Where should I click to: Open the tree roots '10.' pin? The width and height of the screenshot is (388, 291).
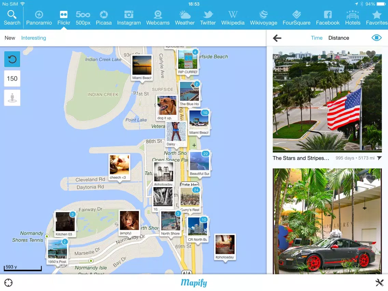click(x=163, y=199)
